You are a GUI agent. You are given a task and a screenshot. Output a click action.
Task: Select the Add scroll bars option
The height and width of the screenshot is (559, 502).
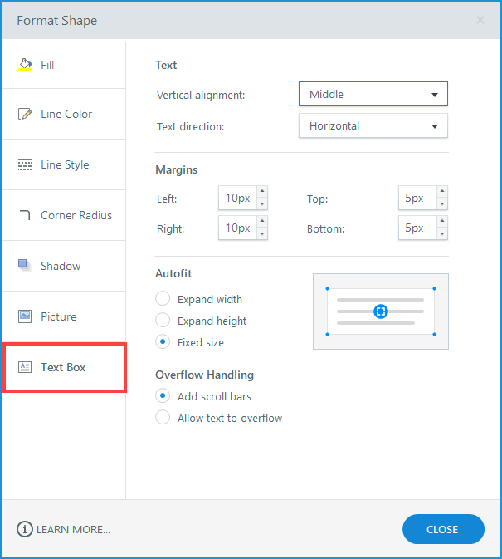163,396
